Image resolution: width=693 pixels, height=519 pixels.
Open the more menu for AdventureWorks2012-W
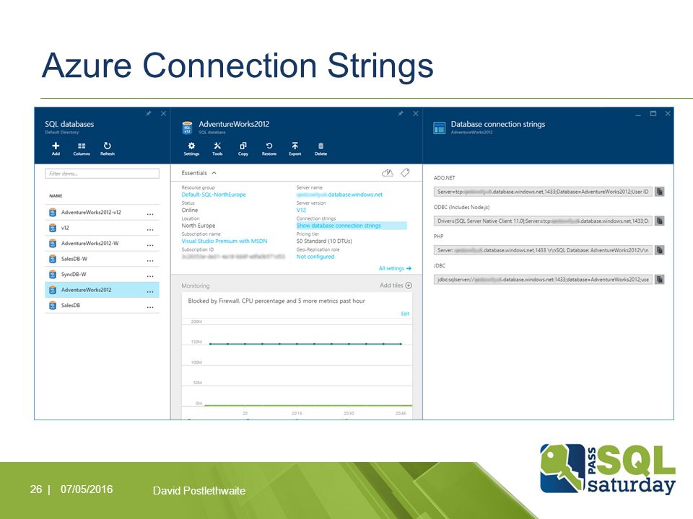(150, 244)
